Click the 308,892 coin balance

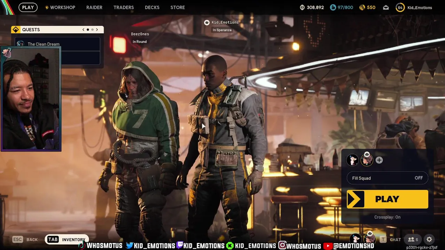pos(315,7)
